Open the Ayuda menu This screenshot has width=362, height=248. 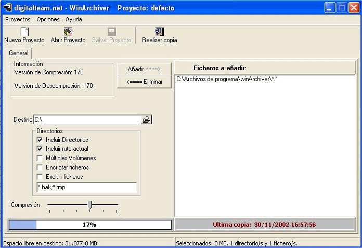pyautogui.click(x=74, y=19)
